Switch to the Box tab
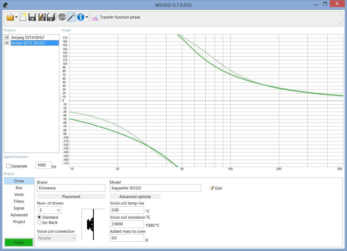This screenshot has height=251, width=347. coord(19,188)
